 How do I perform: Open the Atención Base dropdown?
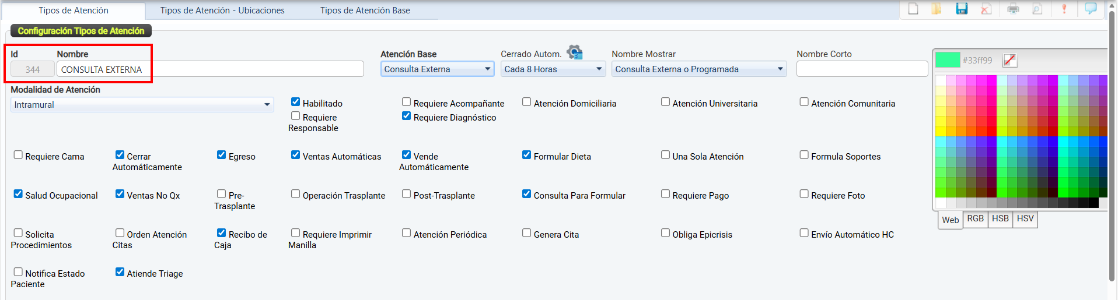click(x=437, y=69)
